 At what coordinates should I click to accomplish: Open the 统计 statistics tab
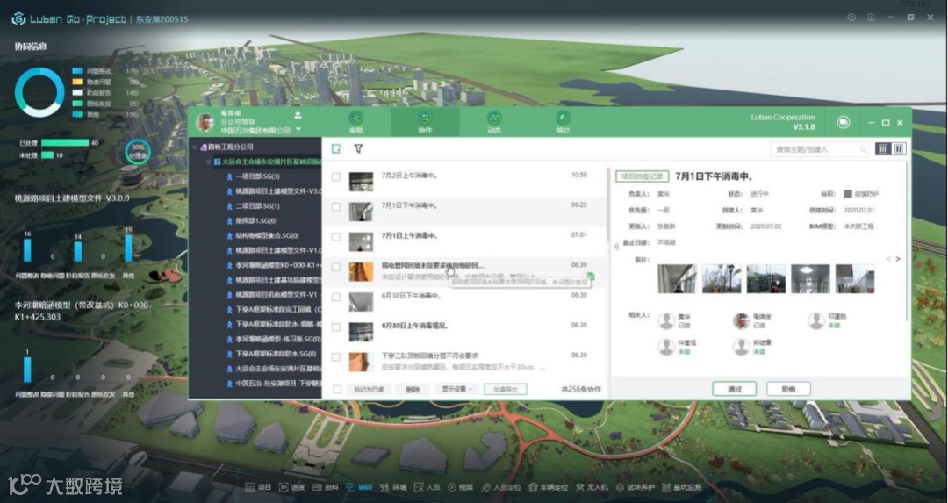(563, 121)
